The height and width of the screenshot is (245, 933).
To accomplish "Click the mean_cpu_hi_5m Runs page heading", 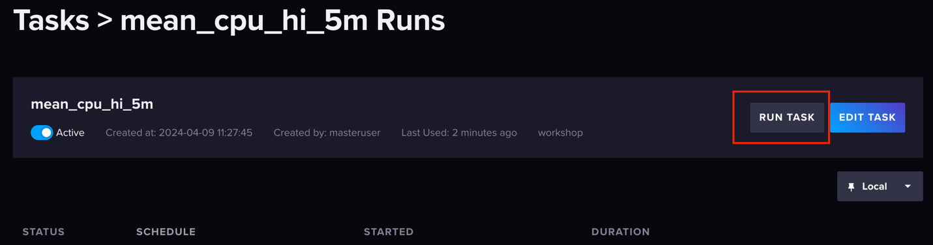I will point(282,20).
